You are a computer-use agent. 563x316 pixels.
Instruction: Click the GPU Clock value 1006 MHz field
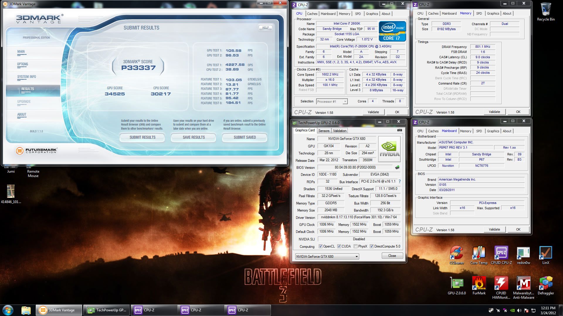(326, 224)
